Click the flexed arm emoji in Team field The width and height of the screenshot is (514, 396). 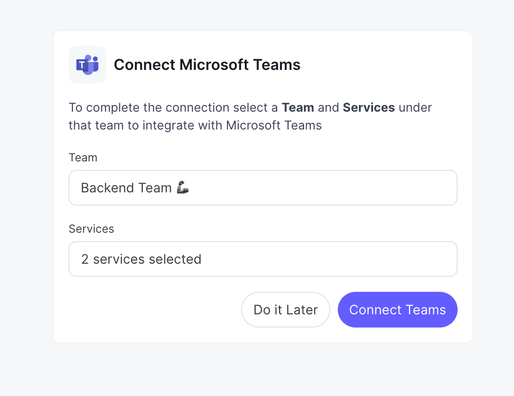tap(183, 188)
